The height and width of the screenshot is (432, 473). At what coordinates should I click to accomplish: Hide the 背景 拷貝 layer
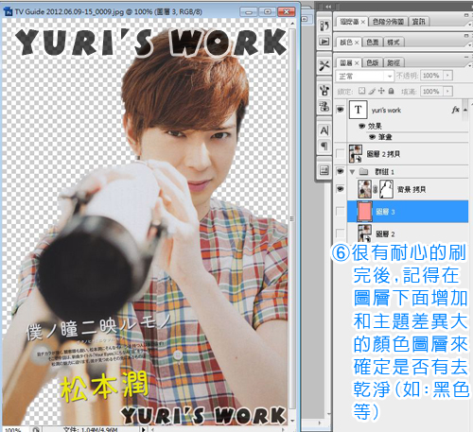tap(340, 189)
